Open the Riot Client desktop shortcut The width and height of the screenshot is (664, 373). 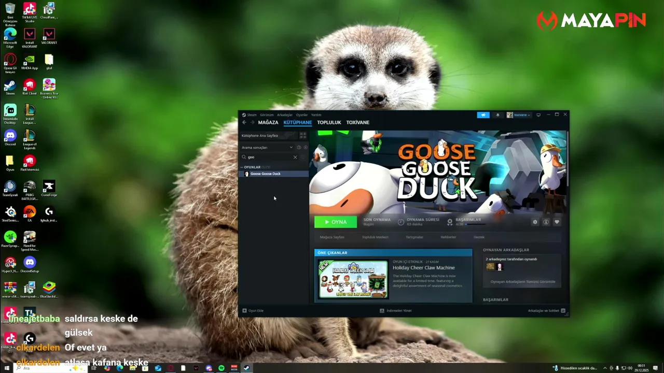coord(30,87)
